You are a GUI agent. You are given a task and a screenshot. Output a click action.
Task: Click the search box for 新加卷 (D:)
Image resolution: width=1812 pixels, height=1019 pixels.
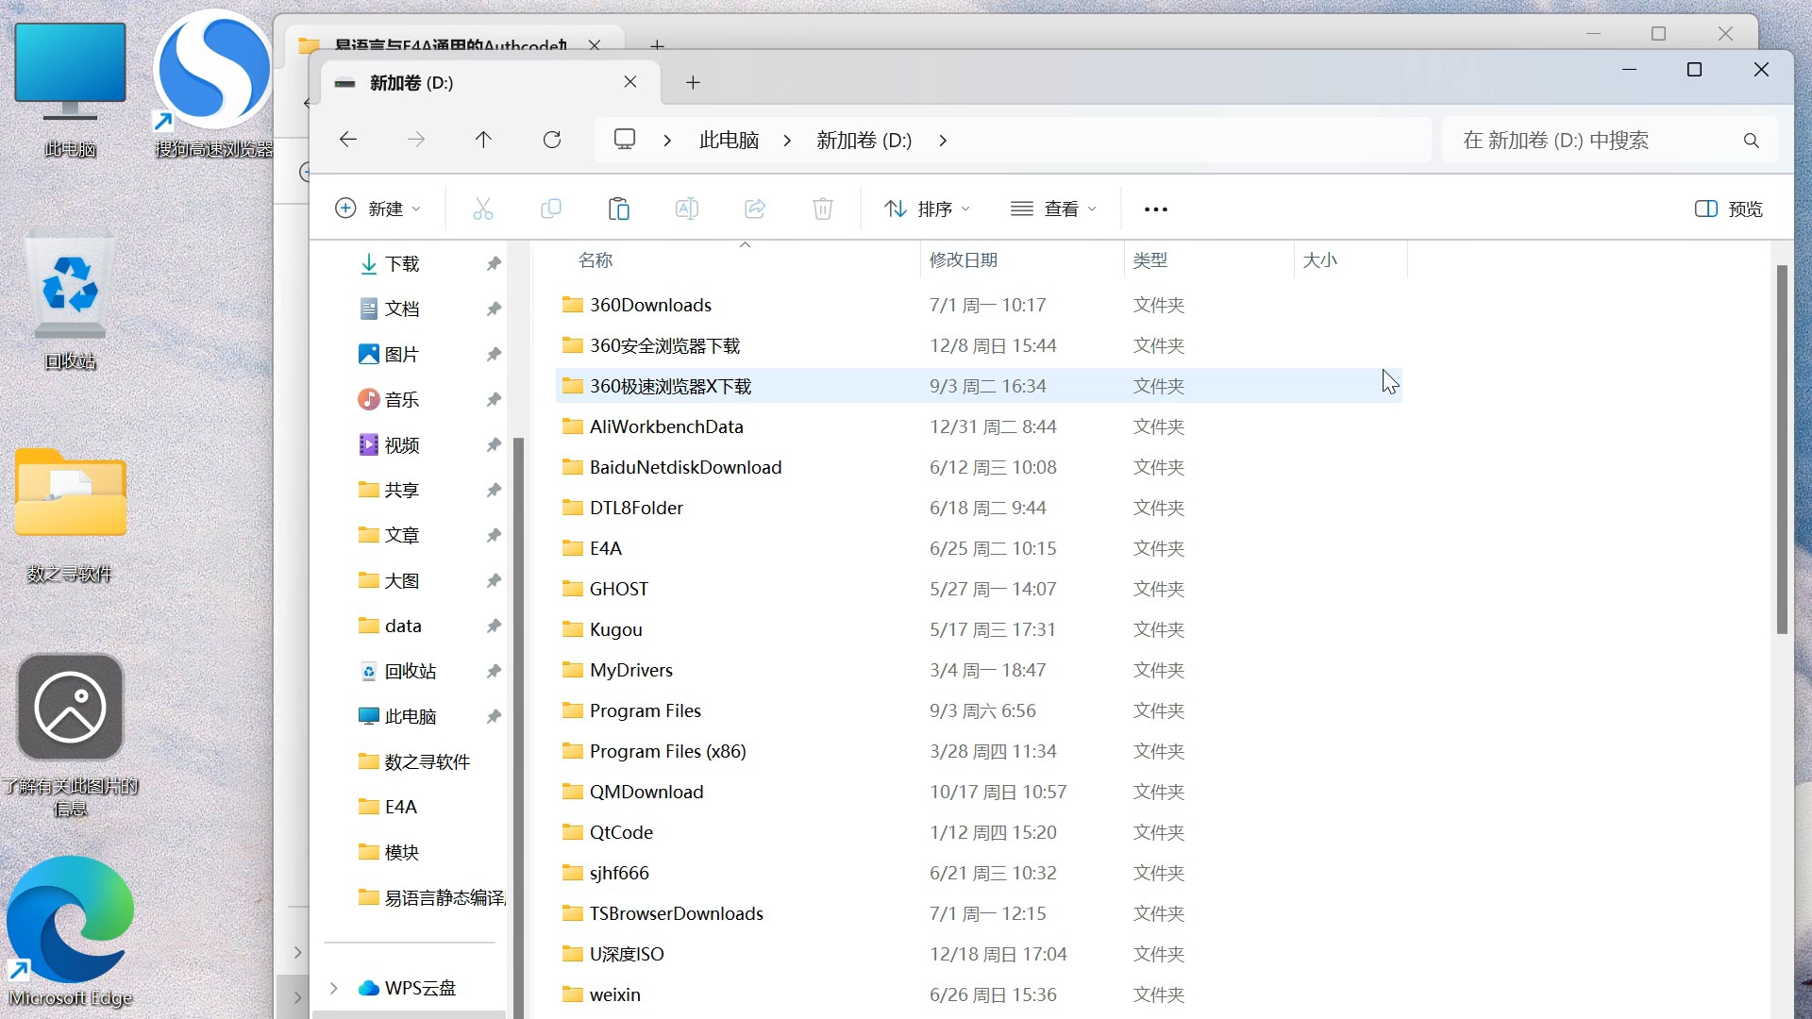(x=1609, y=141)
